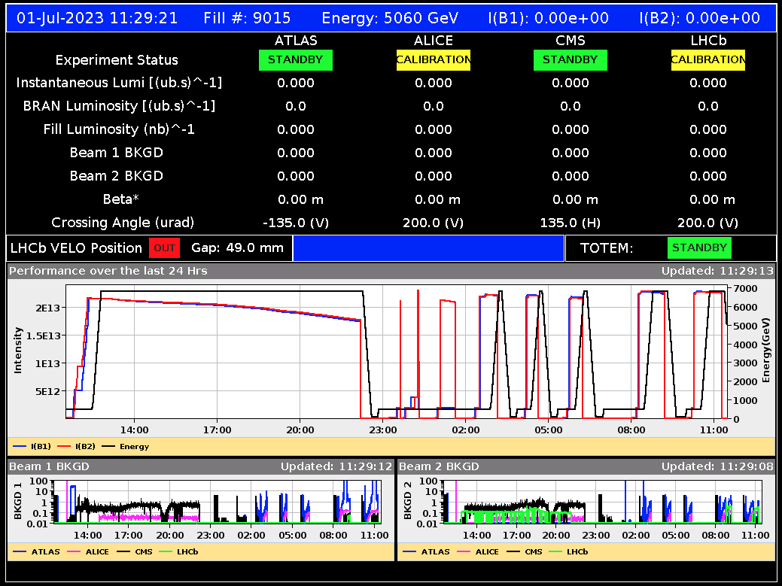Select the "Crossing Angle (urad)" row label
Image resolution: width=782 pixels, height=586 pixels.
123,222
